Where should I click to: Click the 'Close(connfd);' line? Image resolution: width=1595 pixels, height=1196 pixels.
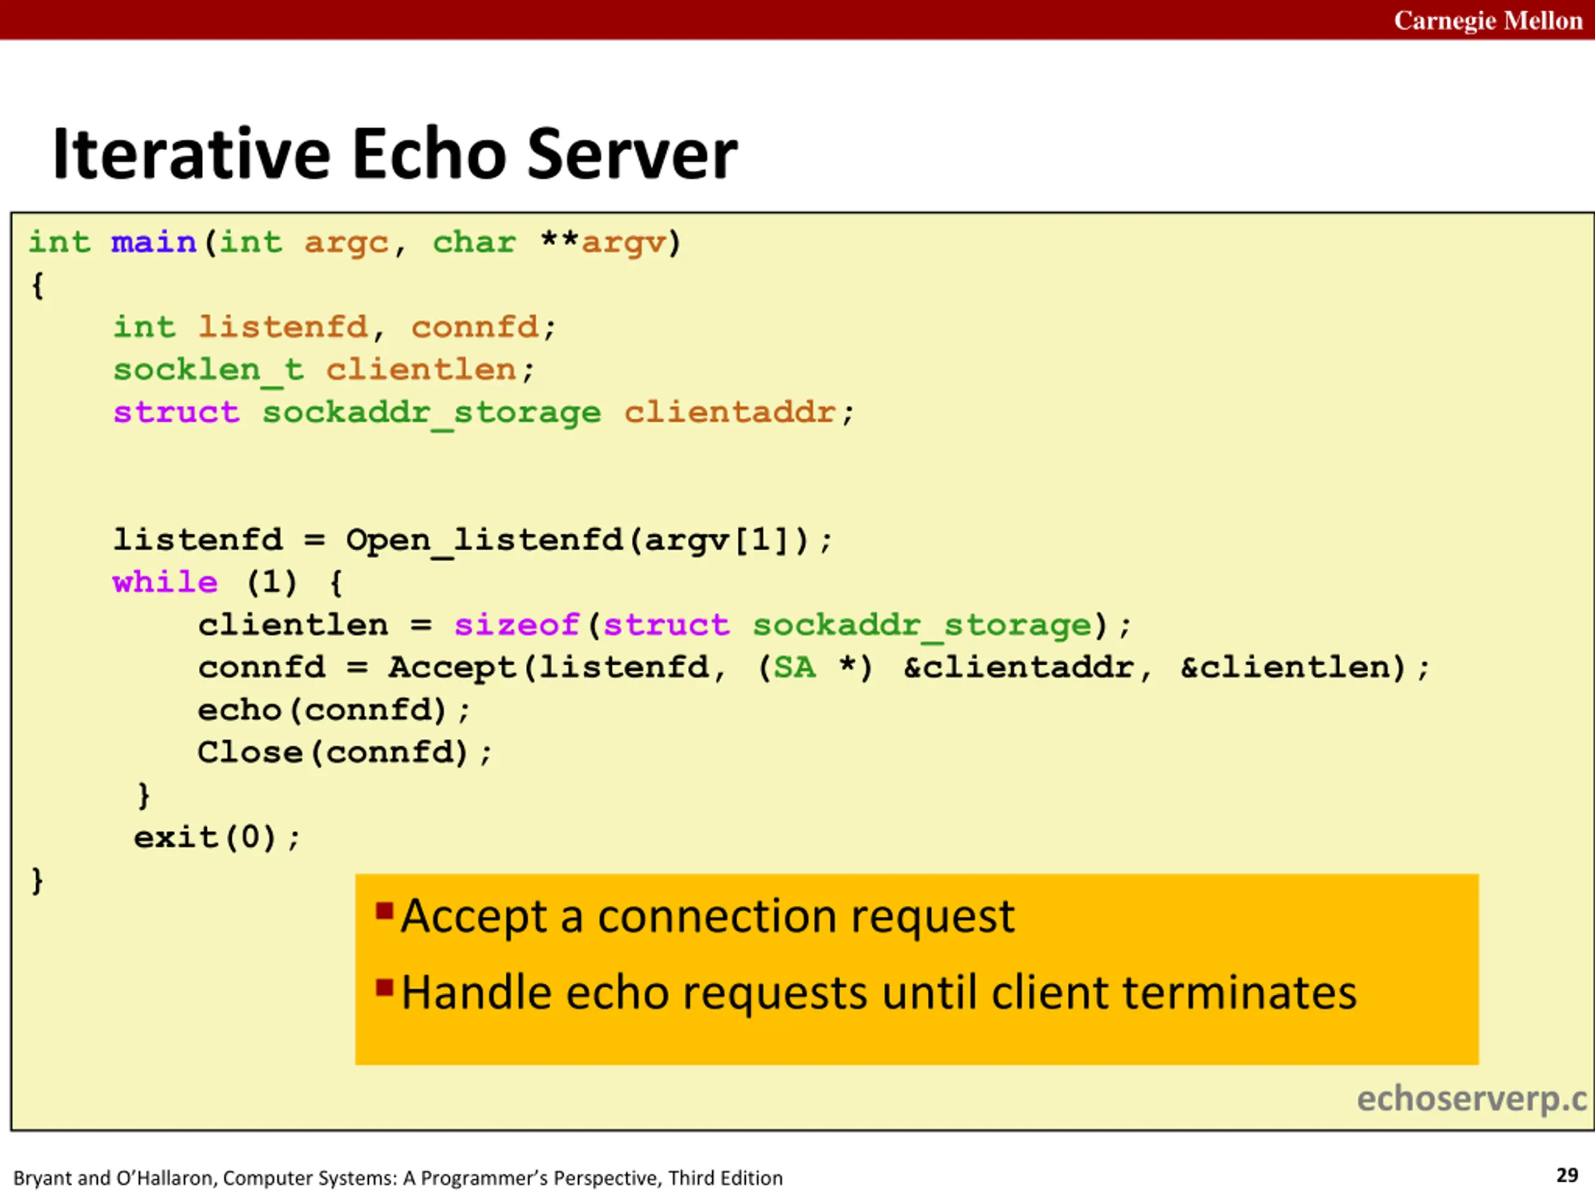coord(345,753)
